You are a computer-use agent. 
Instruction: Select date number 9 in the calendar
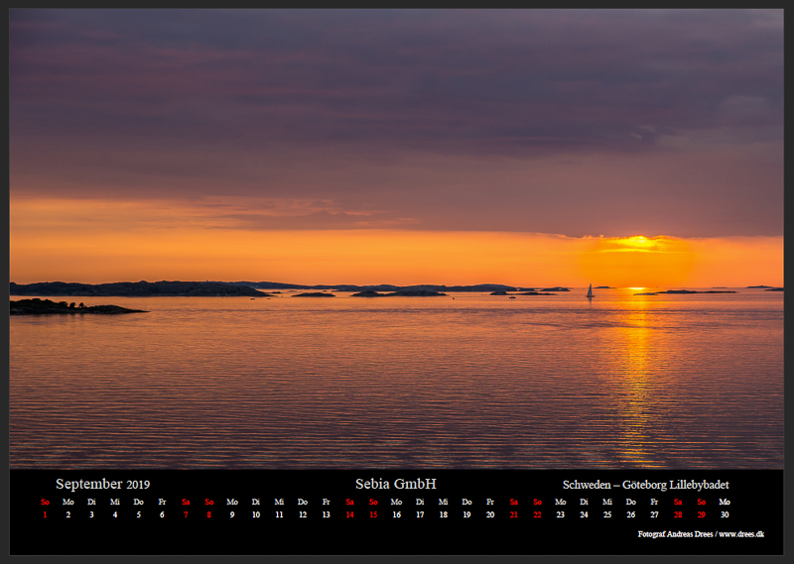coord(232,514)
